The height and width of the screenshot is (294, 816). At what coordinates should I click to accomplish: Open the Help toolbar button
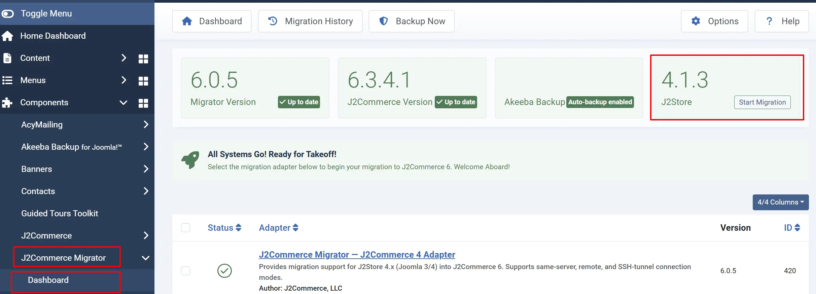[782, 21]
